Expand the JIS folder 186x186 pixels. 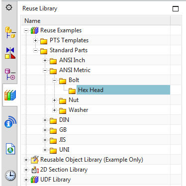[x=45, y=140]
